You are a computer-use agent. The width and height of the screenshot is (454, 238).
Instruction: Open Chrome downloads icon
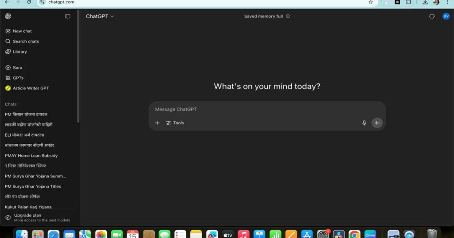pyautogui.click(x=425, y=2)
